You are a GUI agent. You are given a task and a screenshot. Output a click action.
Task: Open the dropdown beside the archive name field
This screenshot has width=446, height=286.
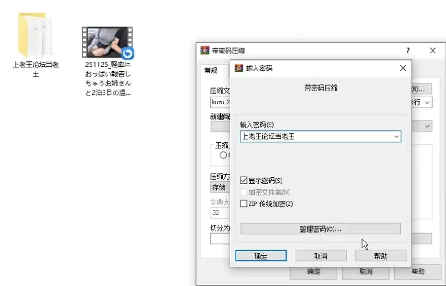(427, 102)
